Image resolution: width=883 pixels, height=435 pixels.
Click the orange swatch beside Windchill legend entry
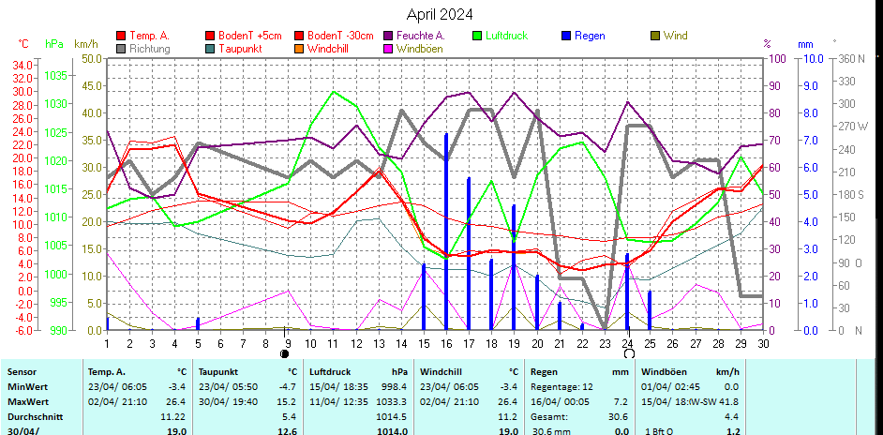tap(299, 49)
